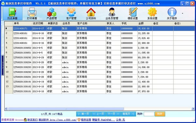Open the 历史单据 history documents view
Screen dimensions: 196x123
click(x=12, y=13)
